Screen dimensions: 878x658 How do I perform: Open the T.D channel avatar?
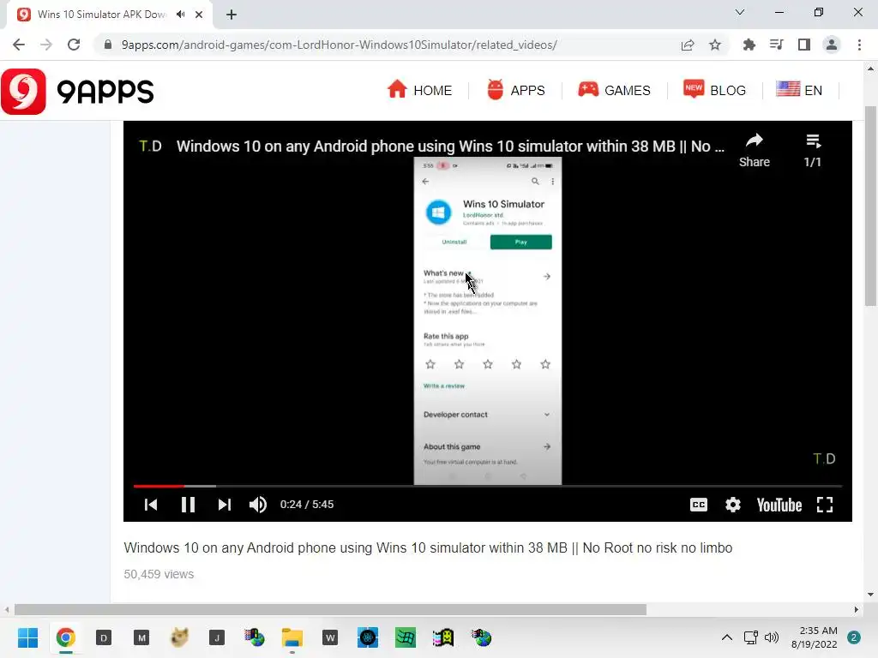click(150, 146)
